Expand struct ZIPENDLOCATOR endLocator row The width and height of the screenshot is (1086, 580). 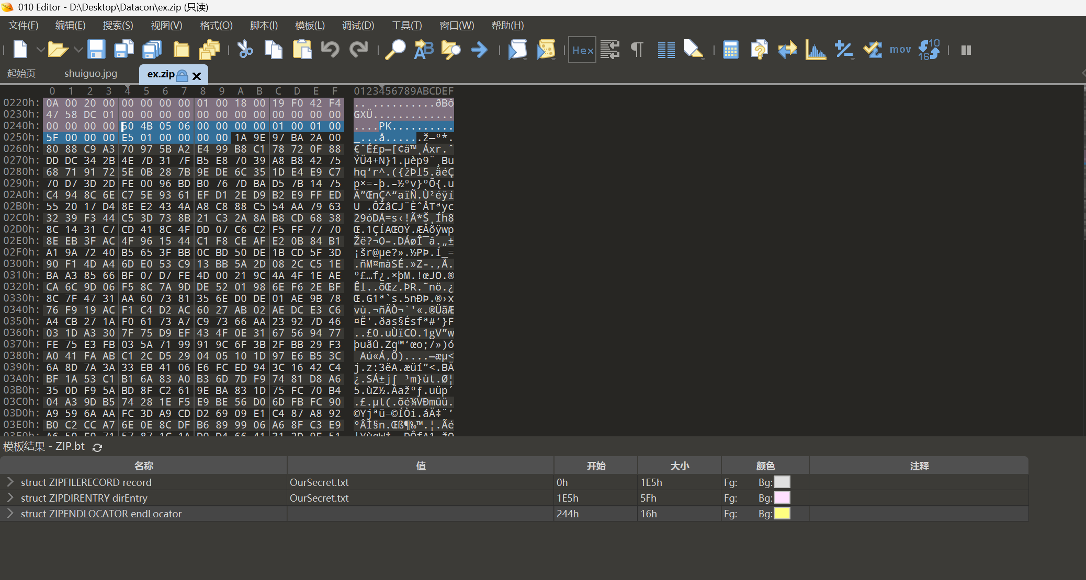[x=10, y=513]
